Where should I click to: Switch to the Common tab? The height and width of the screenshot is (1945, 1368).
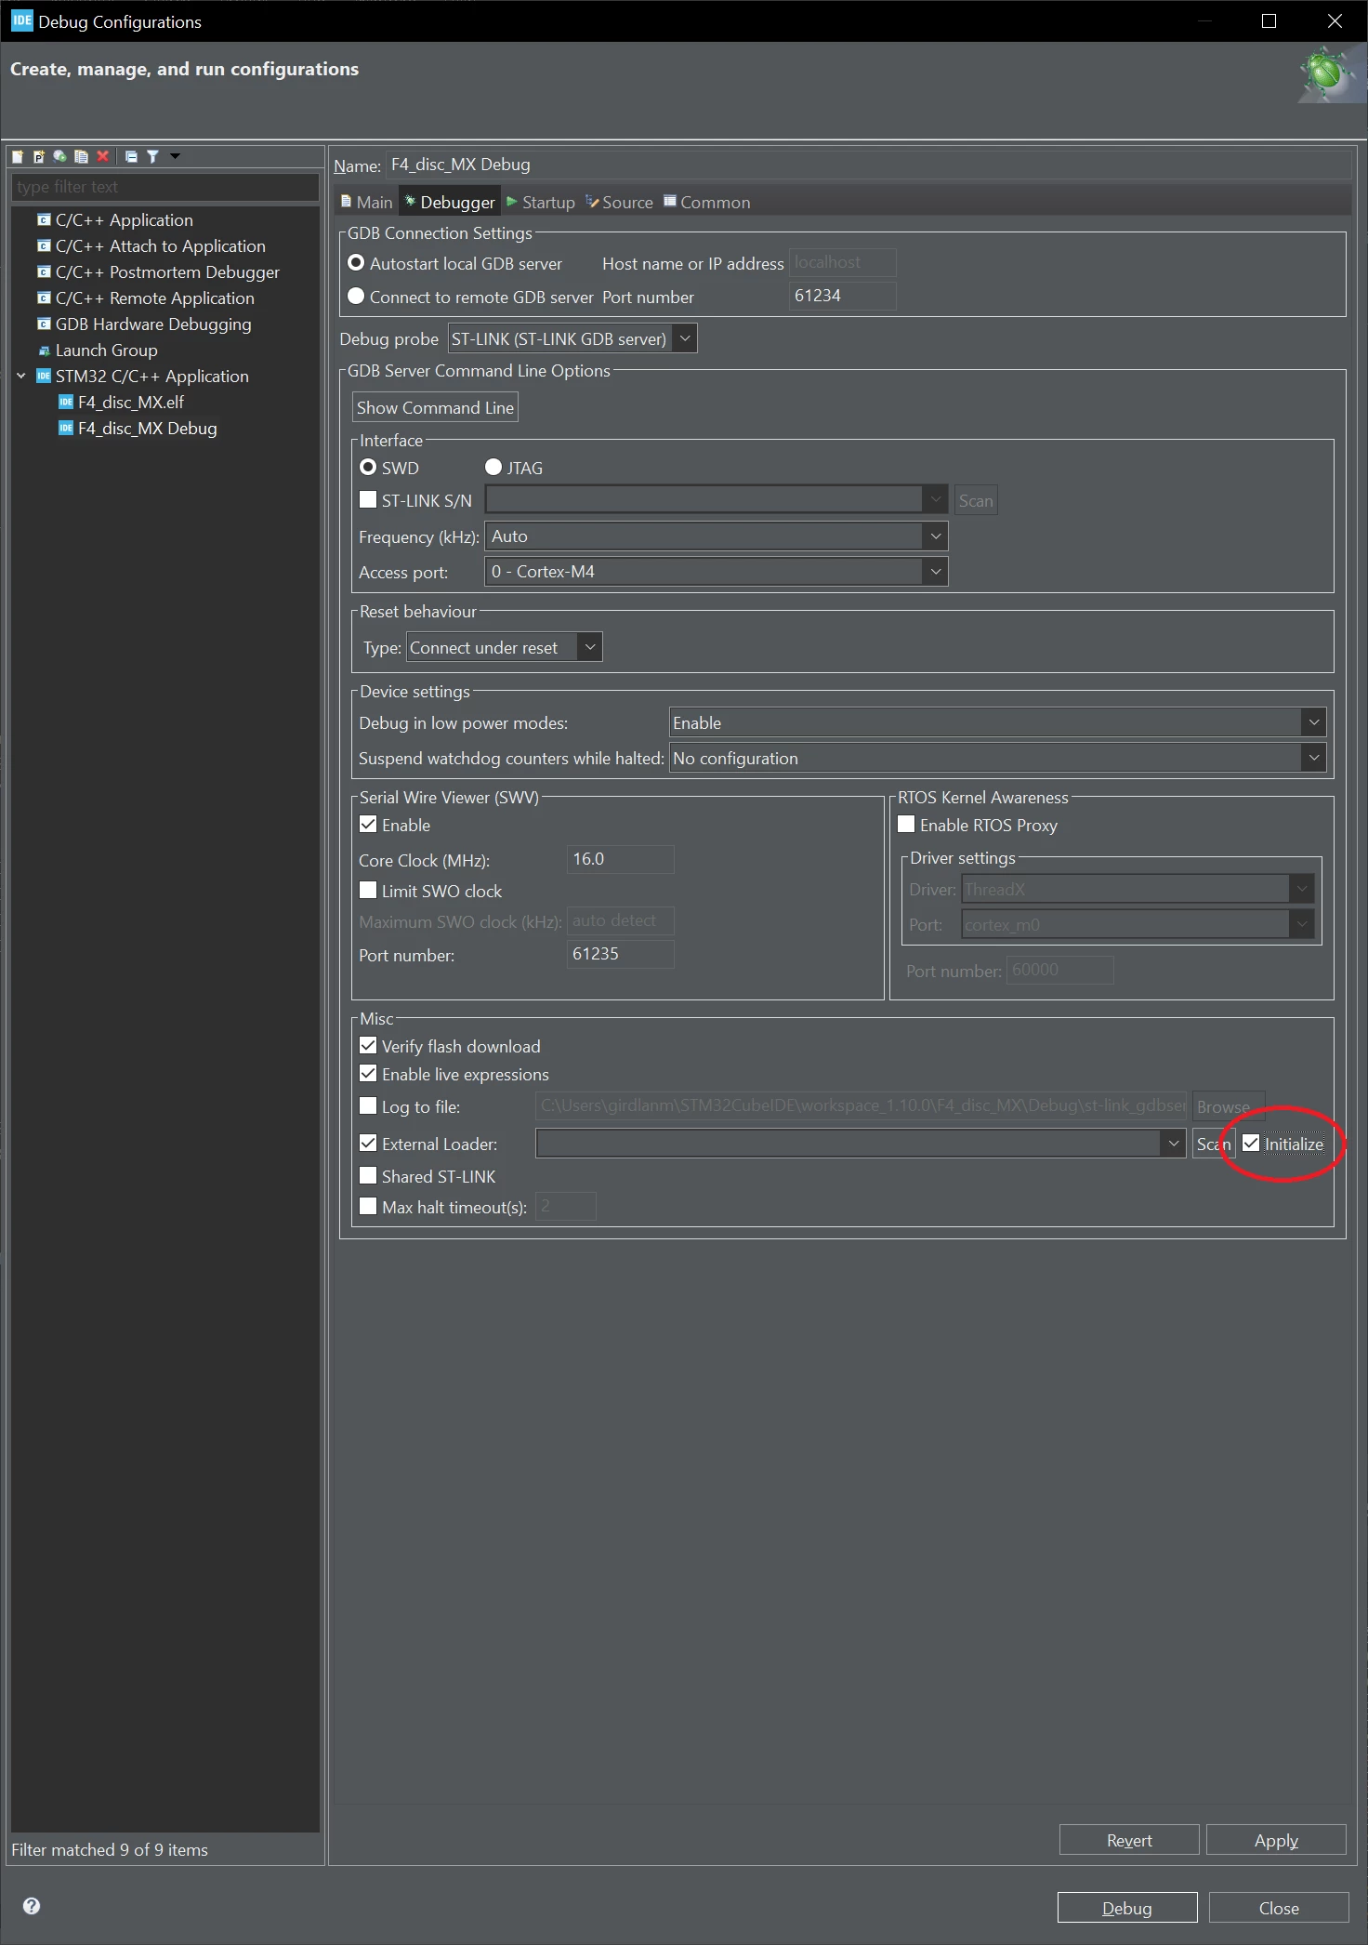coord(706,202)
